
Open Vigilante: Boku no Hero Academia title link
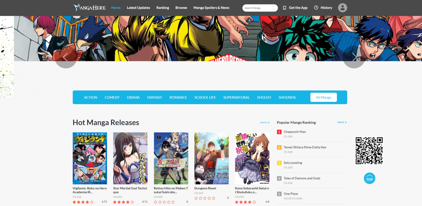[x=90, y=190]
